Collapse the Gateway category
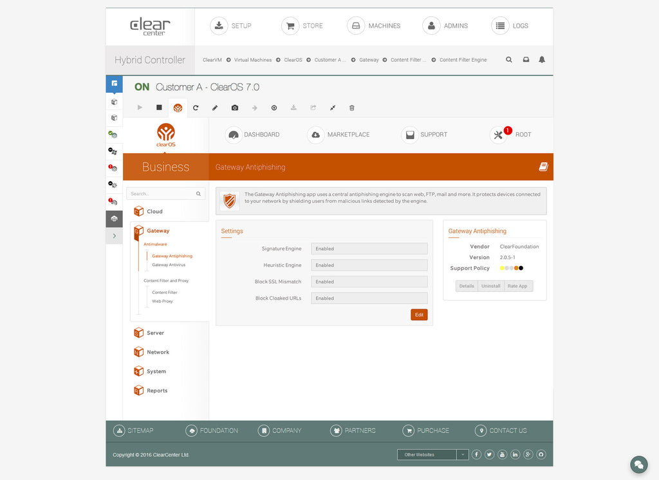 [151, 231]
